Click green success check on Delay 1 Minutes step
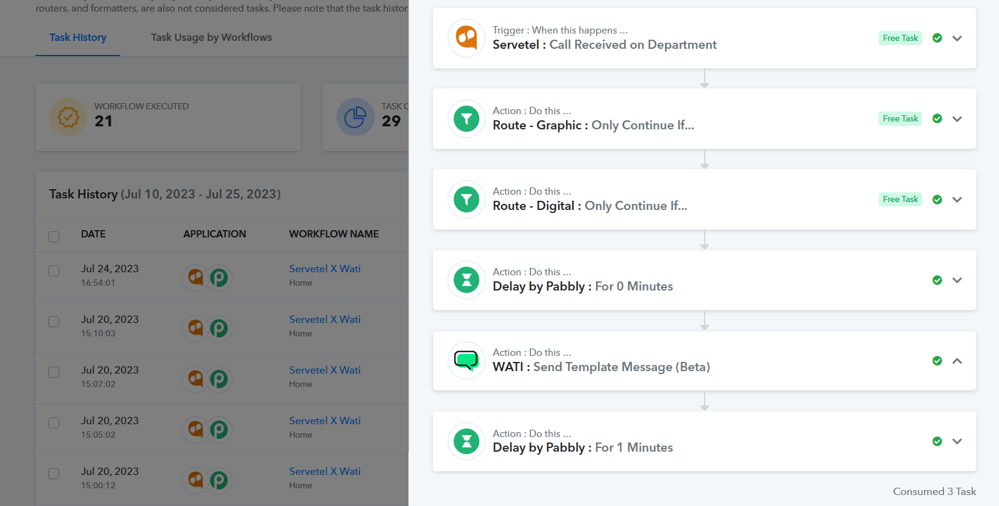Image resolution: width=999 pixels, height=506 pixels. [937, 441]
